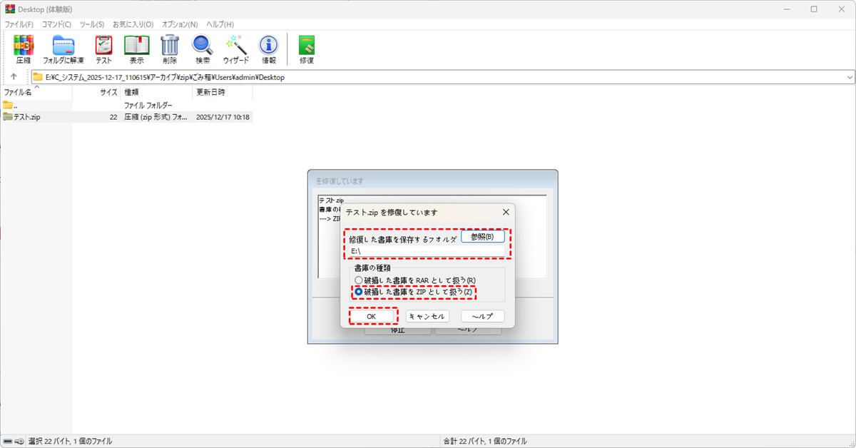Viewport: 856px width, 448px height.
Task: Click the 削除 trash can icon
Action: coord(169,49)
